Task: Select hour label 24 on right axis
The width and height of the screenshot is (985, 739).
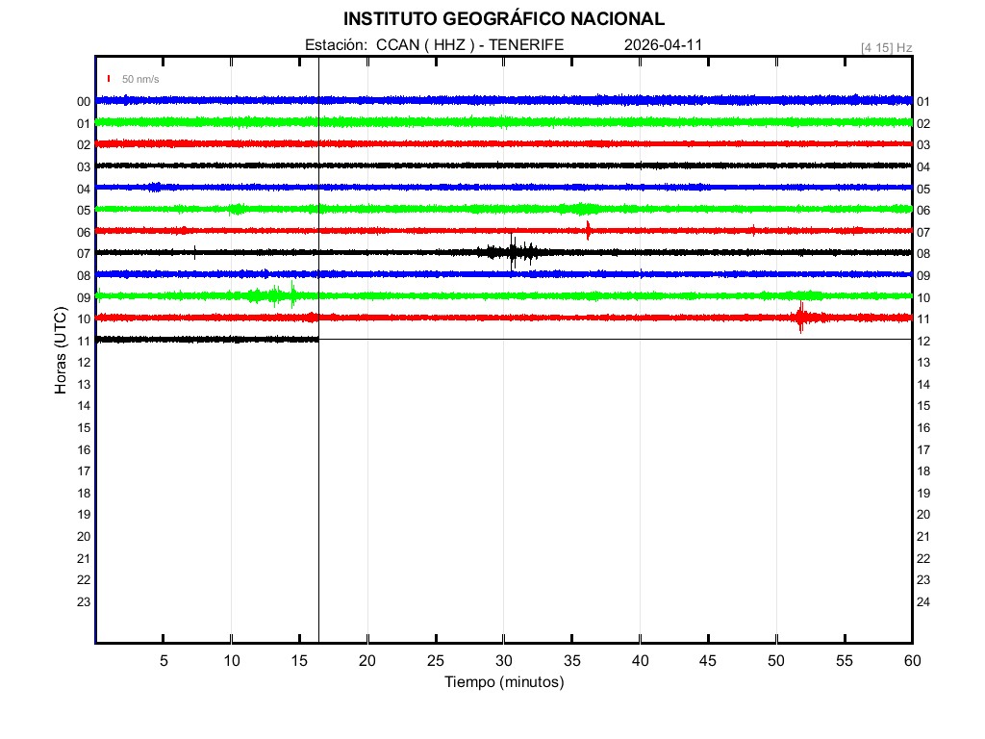Action: [923, 602]
